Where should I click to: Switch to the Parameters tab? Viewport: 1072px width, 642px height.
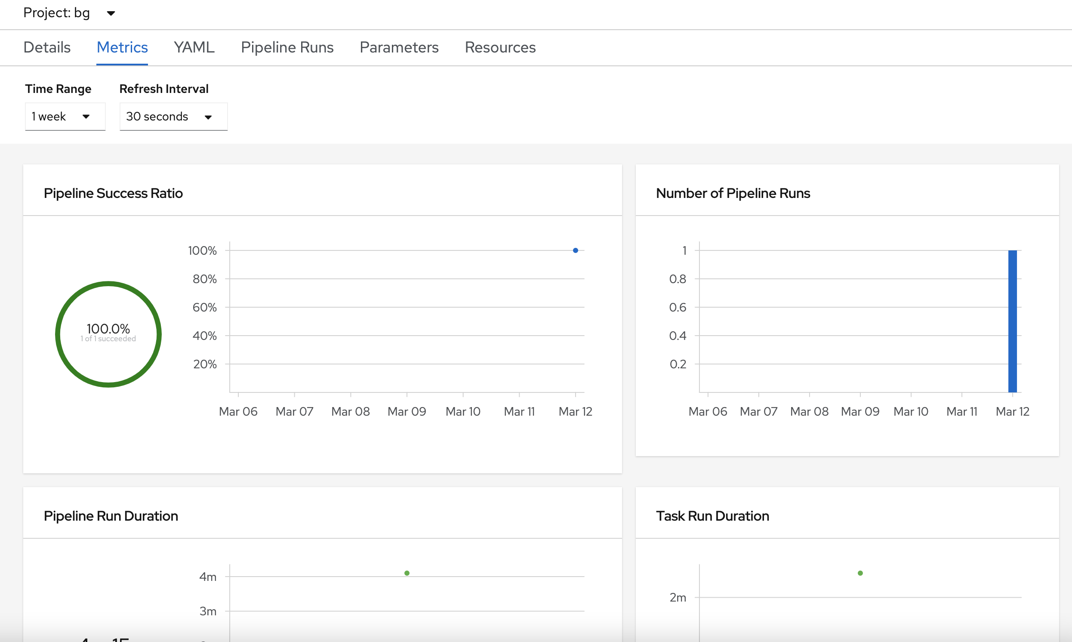399,47
